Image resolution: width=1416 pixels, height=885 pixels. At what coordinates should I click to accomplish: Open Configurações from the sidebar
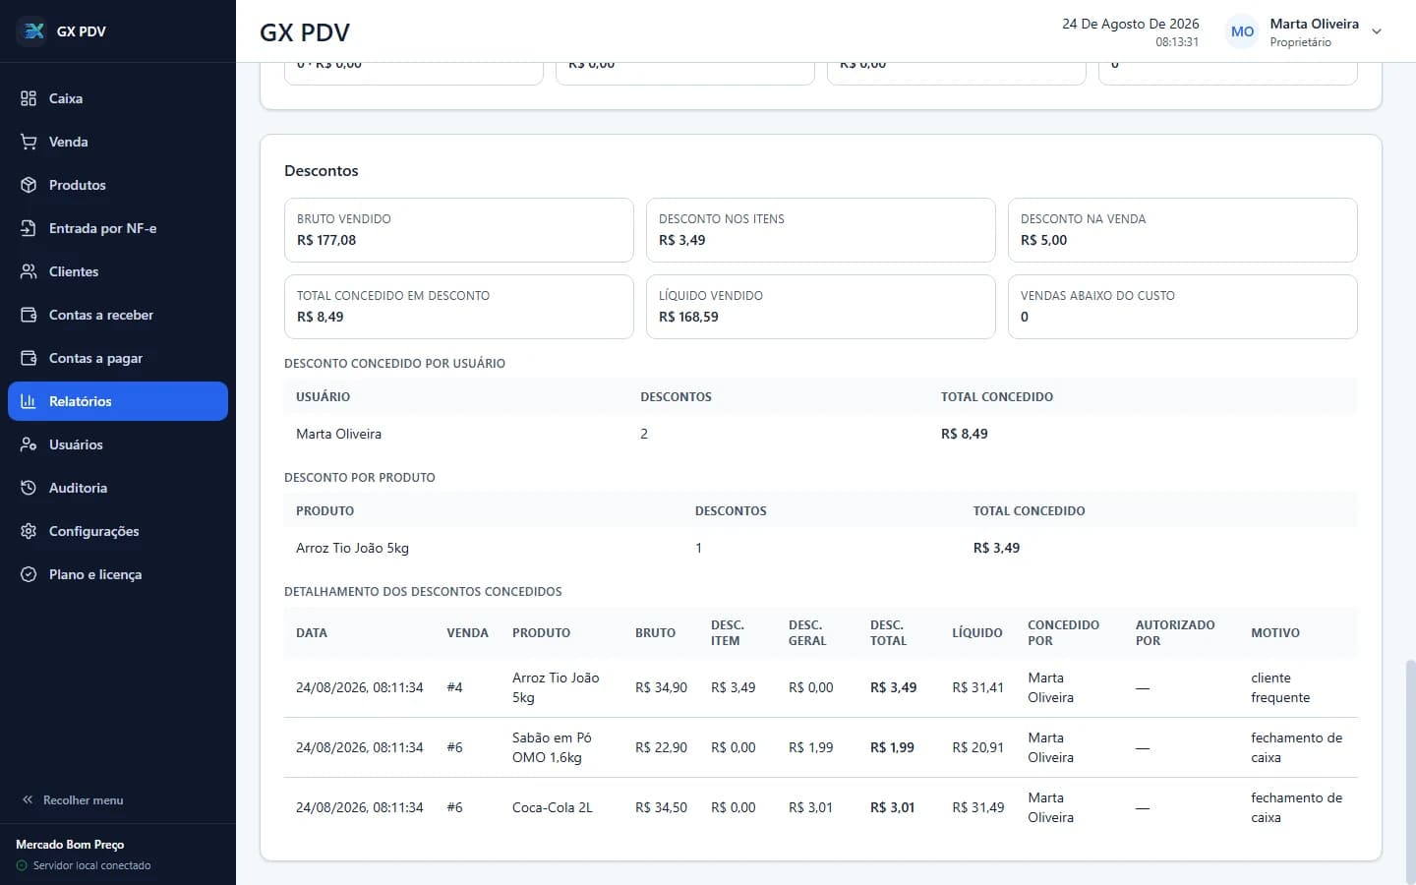118,531
